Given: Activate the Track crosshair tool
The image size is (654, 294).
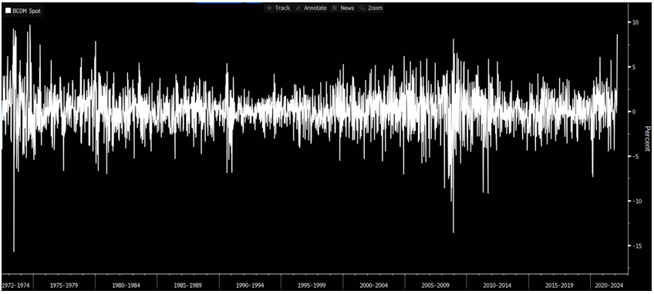Looking at the screenshot, I should coord(278,8).
